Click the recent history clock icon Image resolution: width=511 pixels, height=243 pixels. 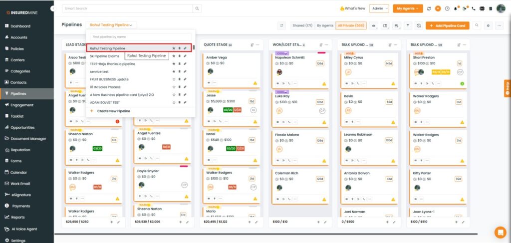pyautogui.click(x=447, y=8)
